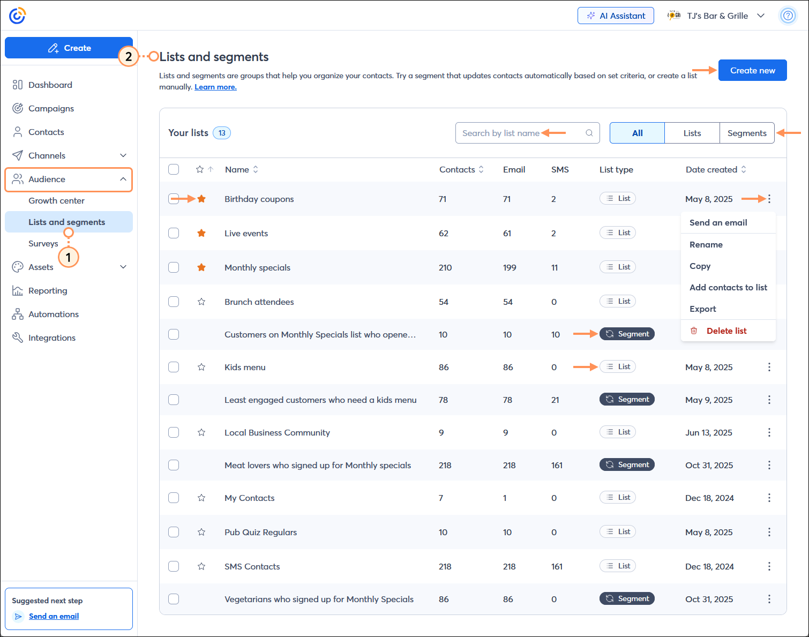The height and width of the screenshot is (637, 809).
Task: Star the SMS Contacts list
Action: [201, 566]
